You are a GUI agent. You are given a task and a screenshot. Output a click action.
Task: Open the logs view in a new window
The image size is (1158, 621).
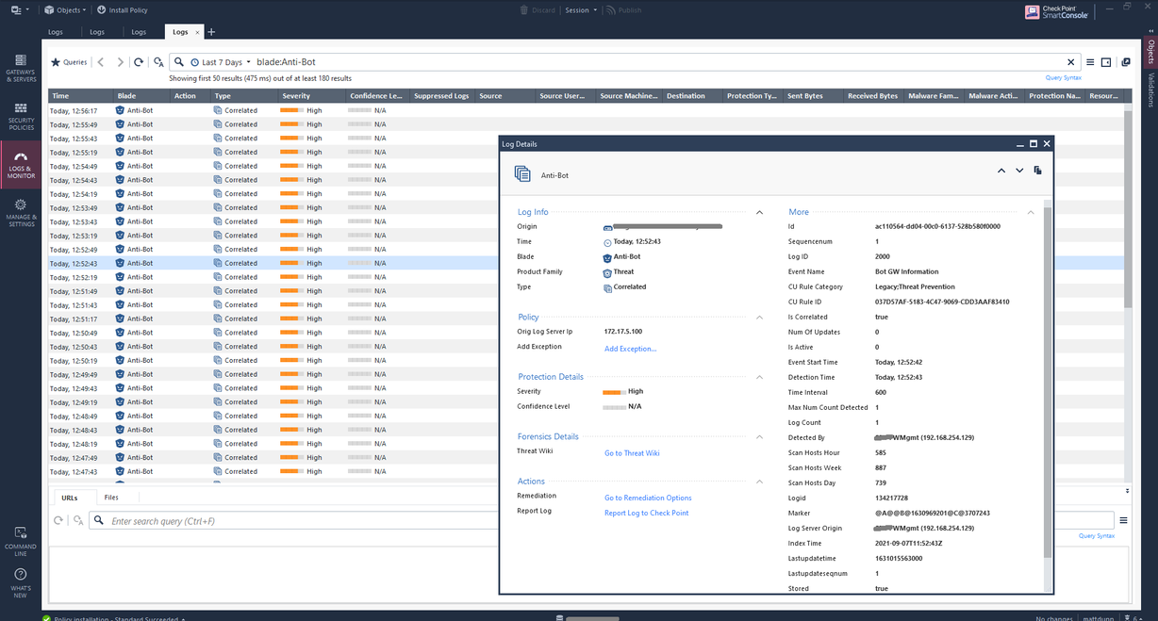pos(1126,62)
